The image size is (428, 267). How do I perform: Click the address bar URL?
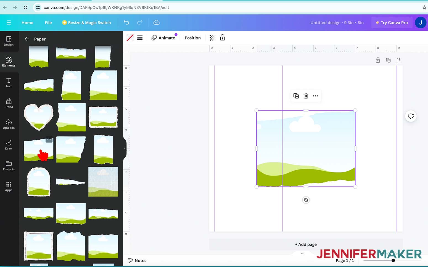coord(106,7)
